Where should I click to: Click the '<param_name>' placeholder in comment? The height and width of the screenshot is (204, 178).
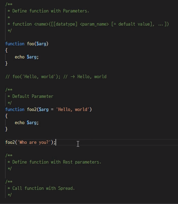coord(94,24)
